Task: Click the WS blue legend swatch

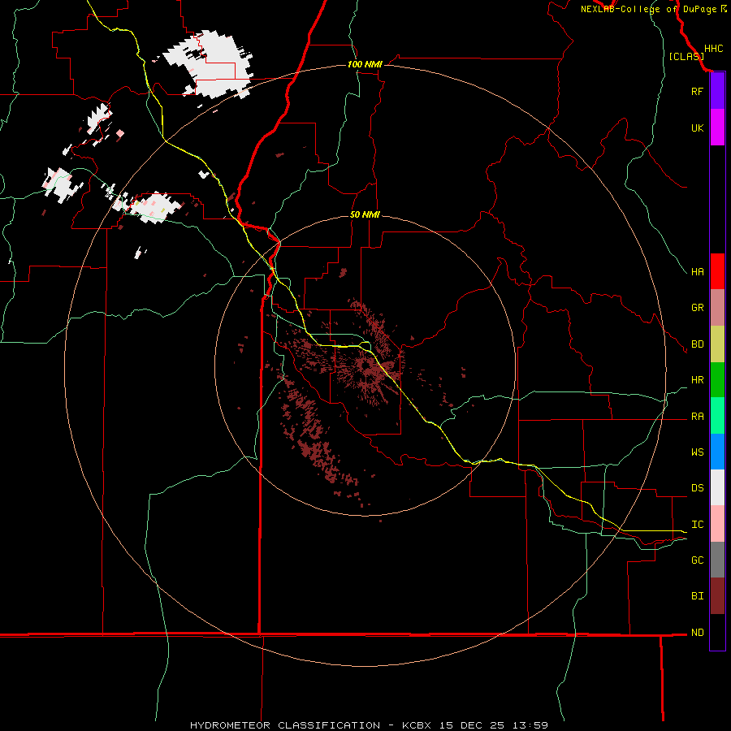Action: click(x=717, y=452)
